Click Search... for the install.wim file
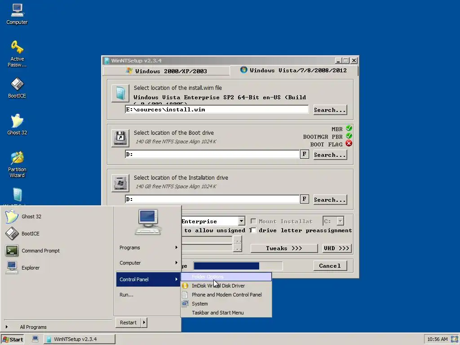 [x=330, y=110]
